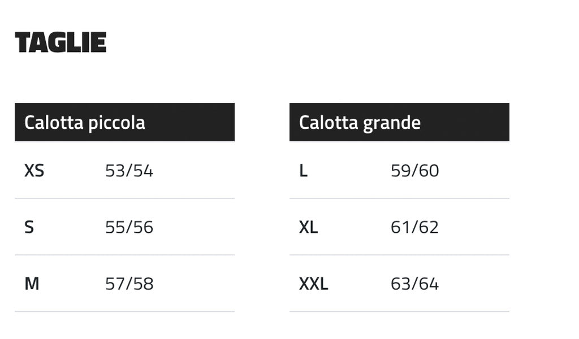
Task: Select the L size label
Action: click(304, 171)
